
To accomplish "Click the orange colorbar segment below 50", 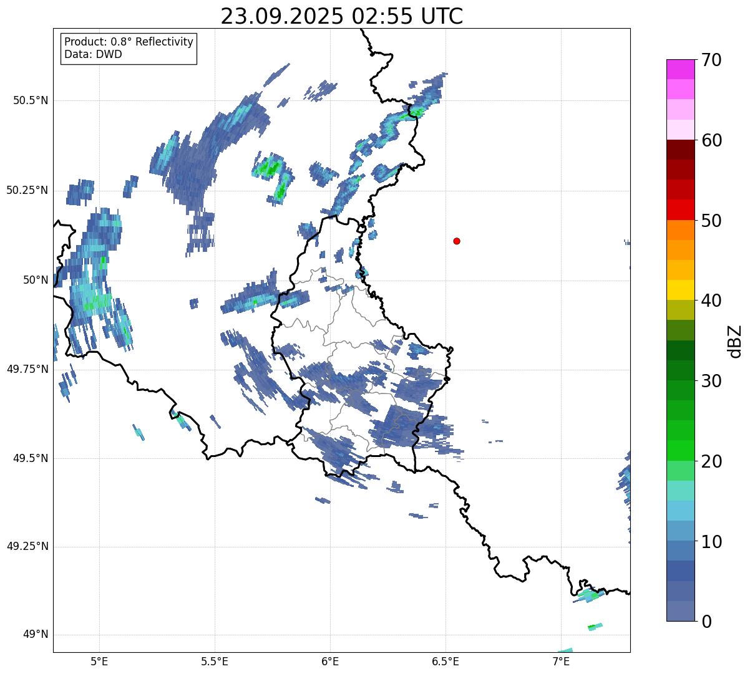I will (x=681, y=230).
